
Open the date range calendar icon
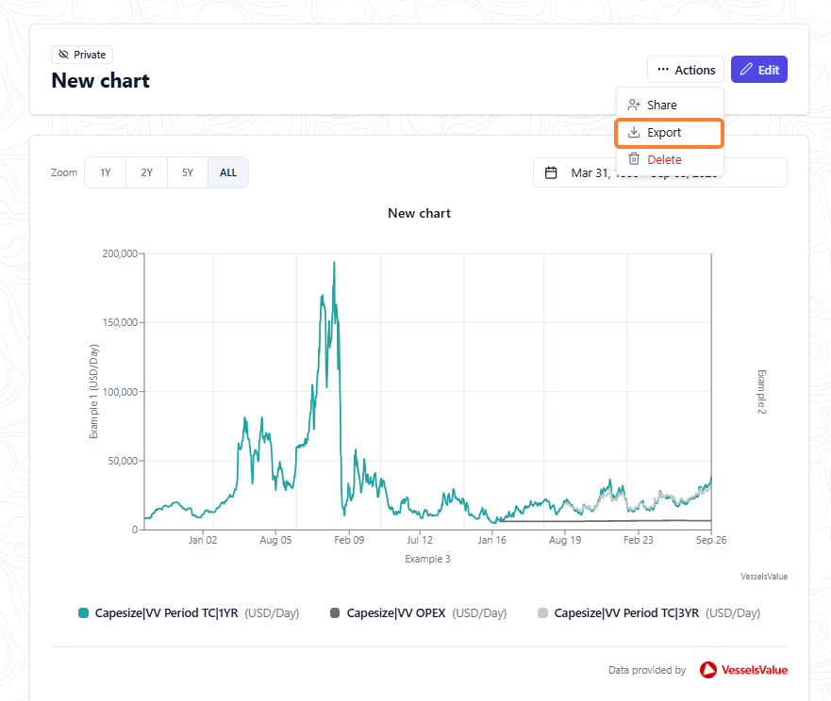(551, 172)
